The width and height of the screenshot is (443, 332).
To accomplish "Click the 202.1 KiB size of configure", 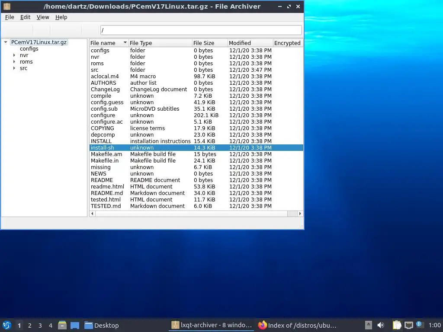I will click(x=206, y=115).
